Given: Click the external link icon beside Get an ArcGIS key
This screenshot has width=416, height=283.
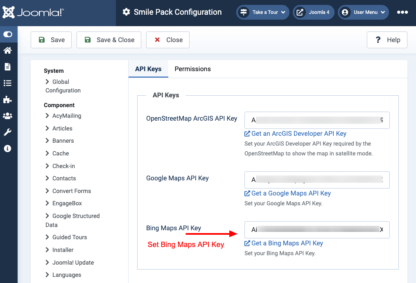Looking at the screenshot, I should pos(247,134).
